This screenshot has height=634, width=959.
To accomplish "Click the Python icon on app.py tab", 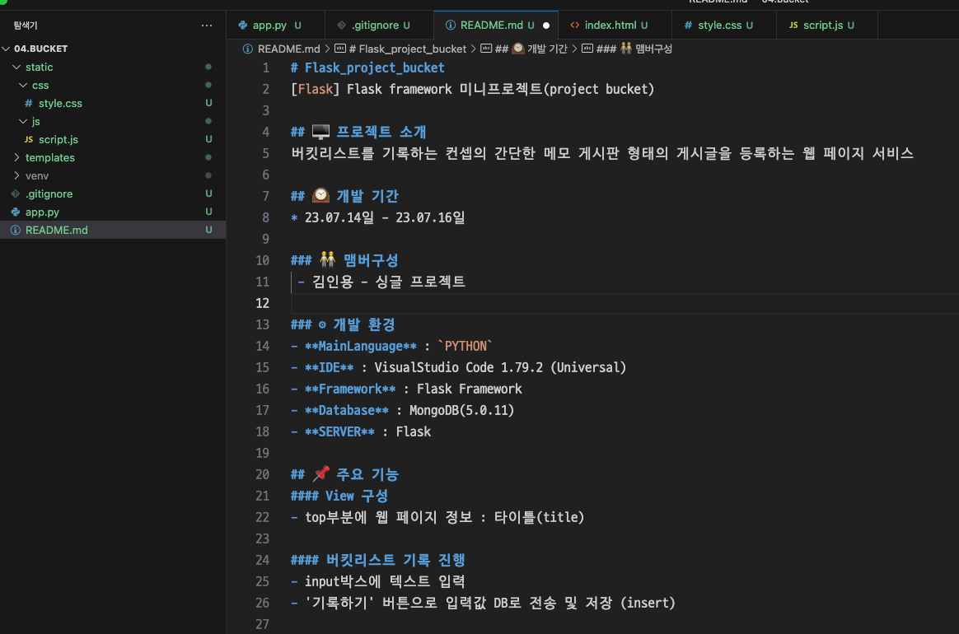I will click(243, 25).
